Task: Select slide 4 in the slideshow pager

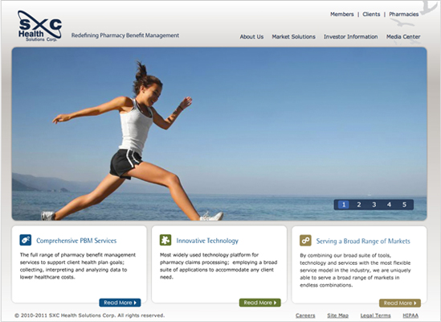Action: (389, 204)
